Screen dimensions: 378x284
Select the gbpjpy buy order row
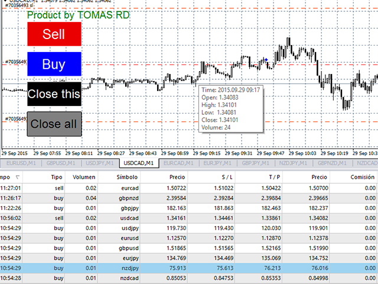[x=189, y=208]
